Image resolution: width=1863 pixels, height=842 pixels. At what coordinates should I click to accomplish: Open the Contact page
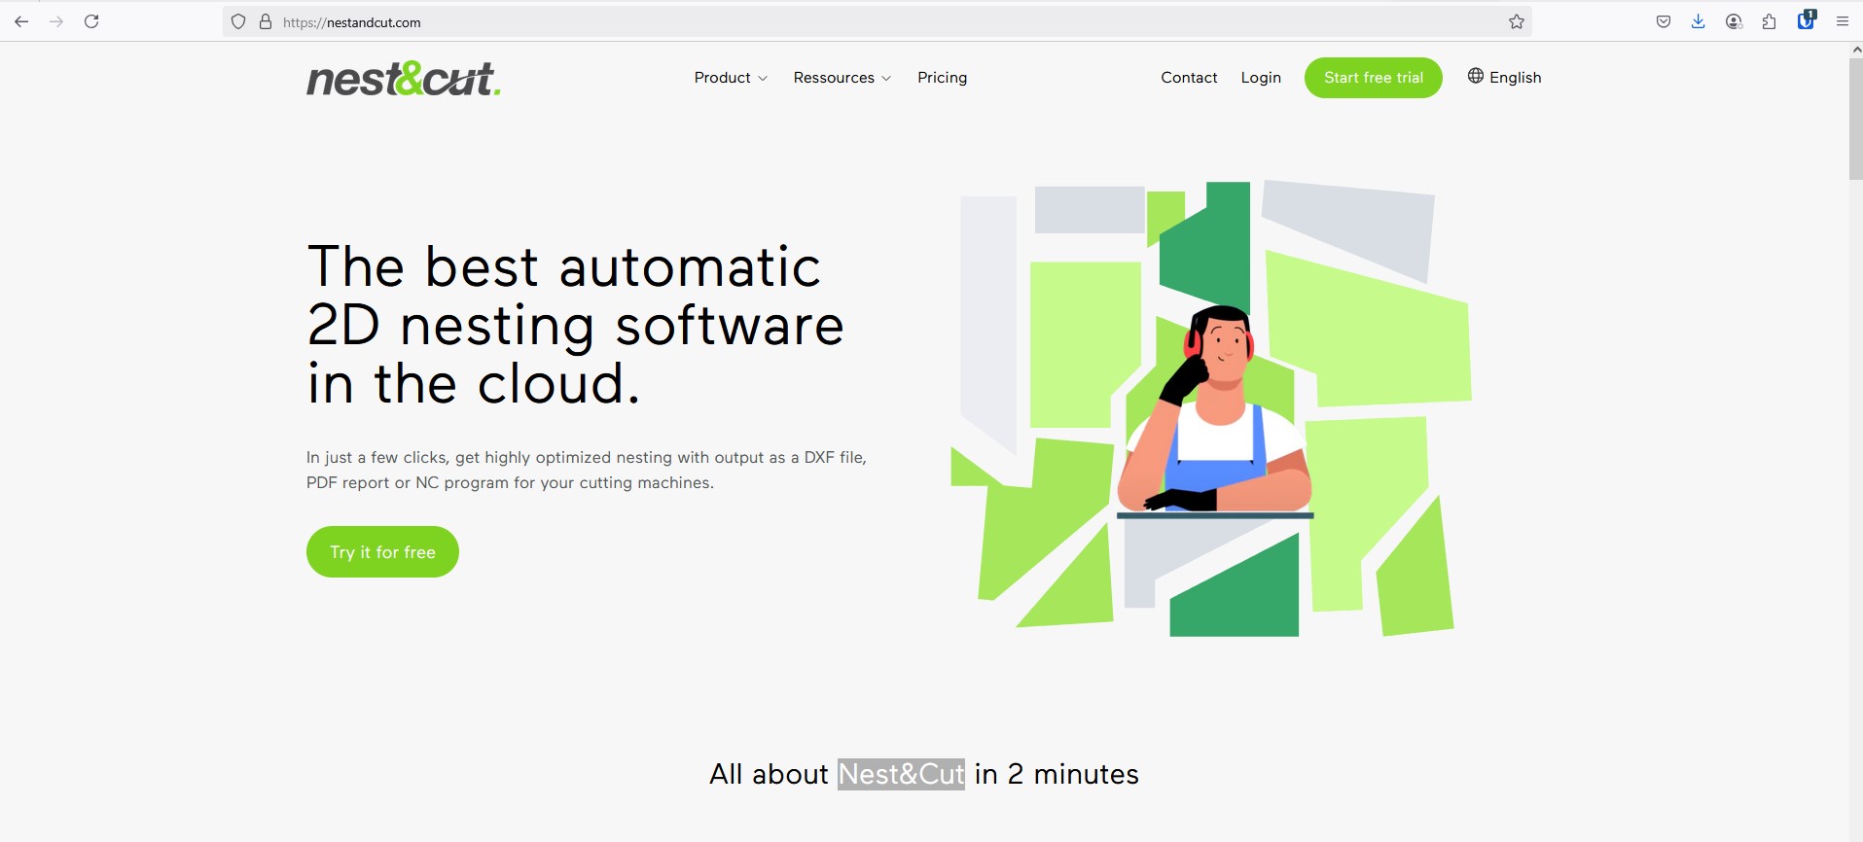(1189, 78)
